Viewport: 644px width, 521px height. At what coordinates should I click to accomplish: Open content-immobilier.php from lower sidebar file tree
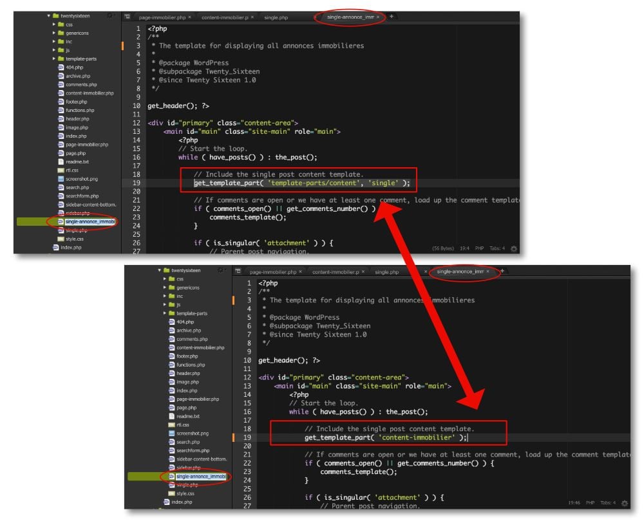click(200, 347)
